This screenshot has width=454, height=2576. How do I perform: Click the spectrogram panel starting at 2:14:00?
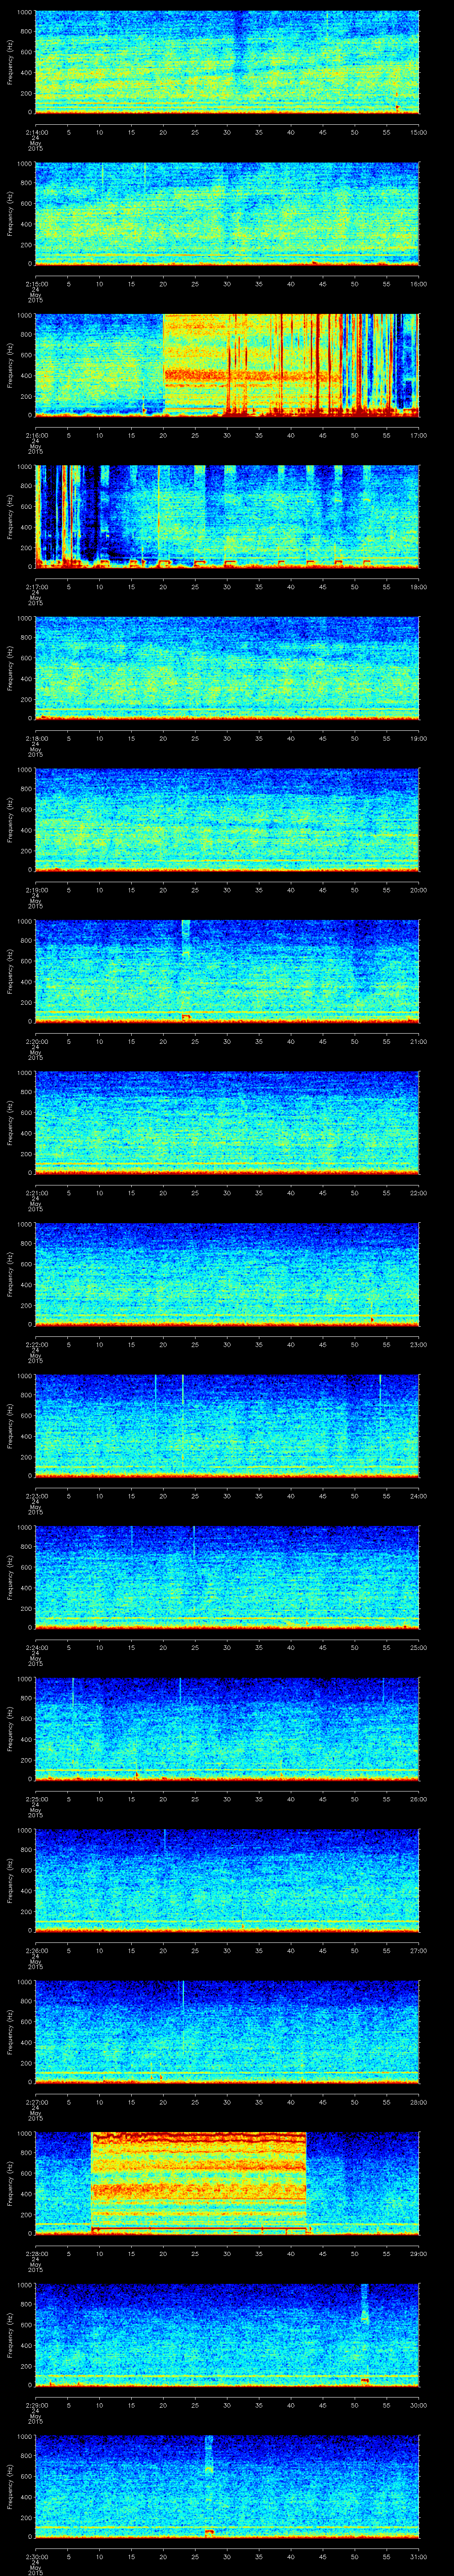227,62
